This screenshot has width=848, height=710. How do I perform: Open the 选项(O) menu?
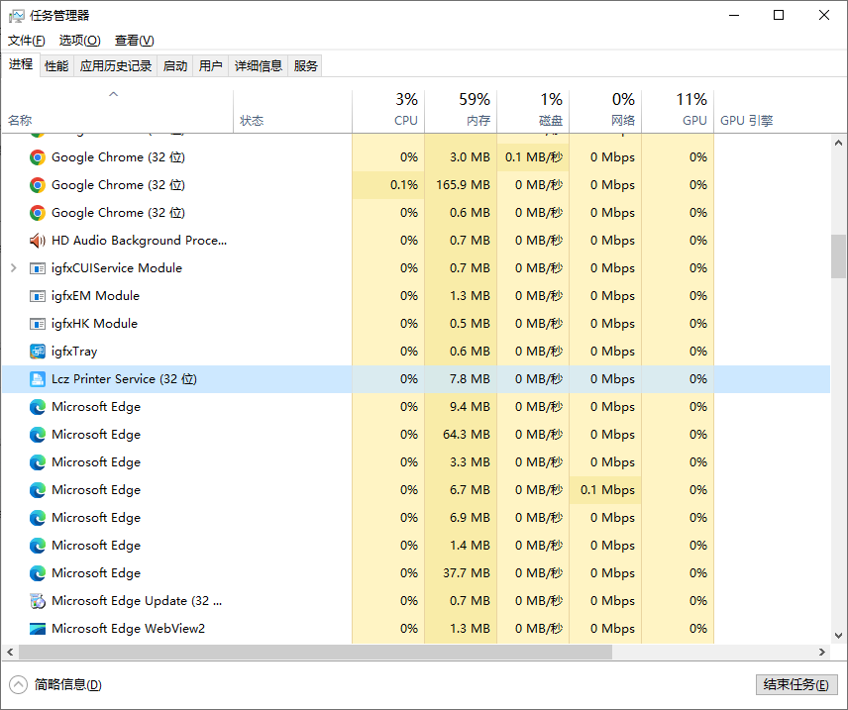[x=79, y=41]
